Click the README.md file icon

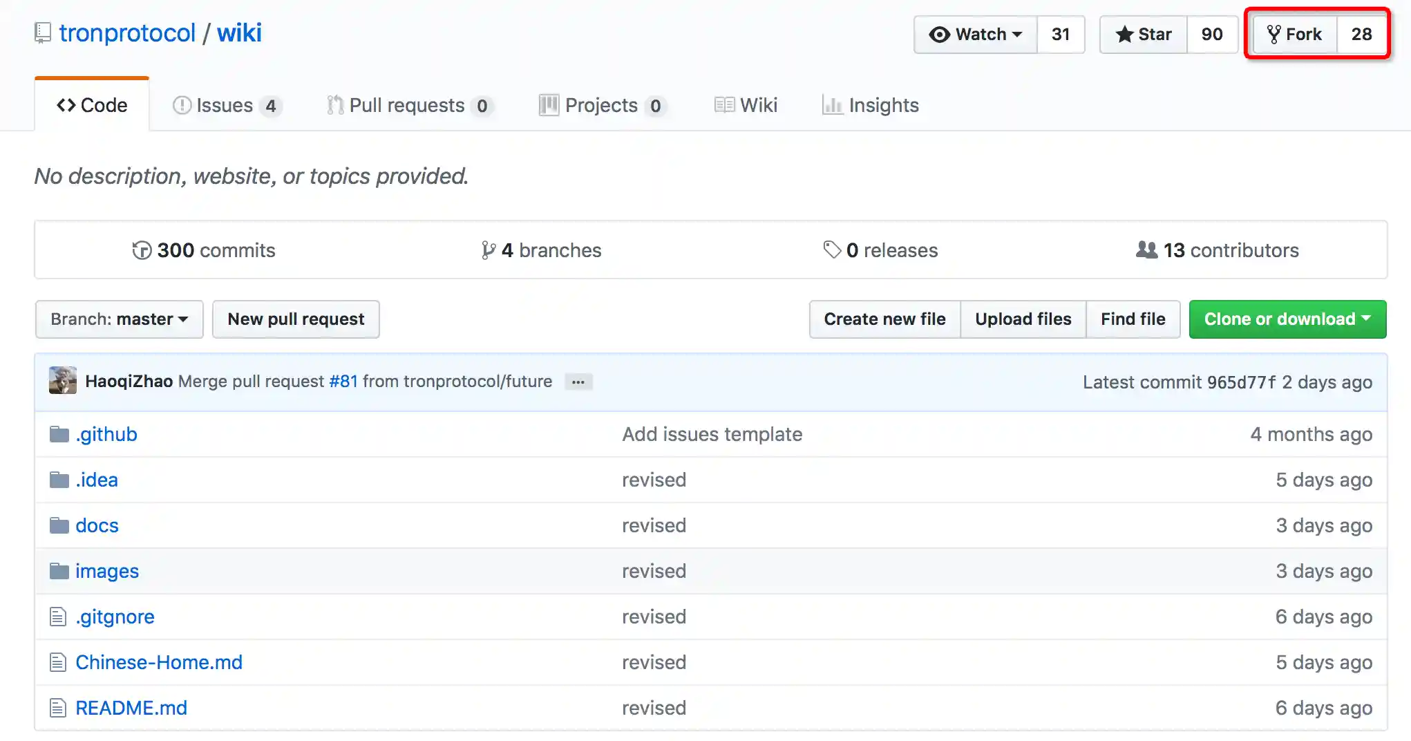pos(58,708)
